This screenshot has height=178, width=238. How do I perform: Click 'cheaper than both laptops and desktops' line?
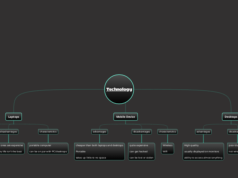click(x=100, y=145)
